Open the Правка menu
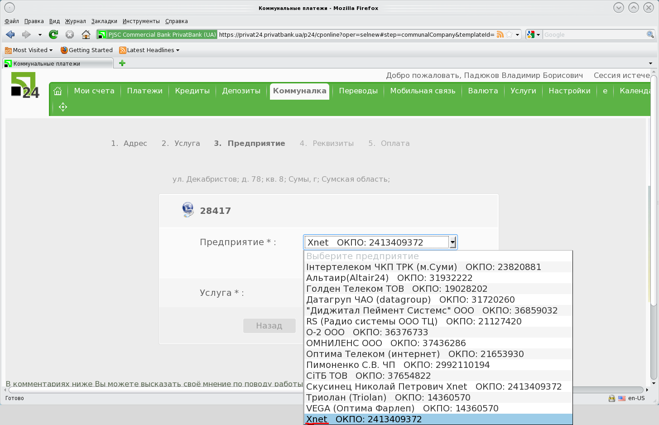 (x=34, y=21)
